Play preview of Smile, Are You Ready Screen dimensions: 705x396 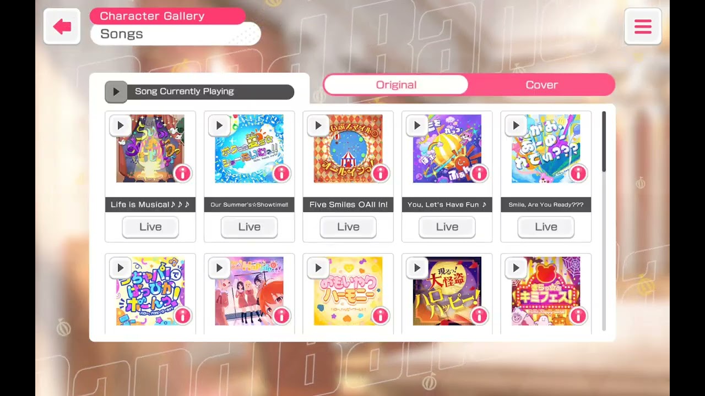pyautogui.click(x=516, y=125)
